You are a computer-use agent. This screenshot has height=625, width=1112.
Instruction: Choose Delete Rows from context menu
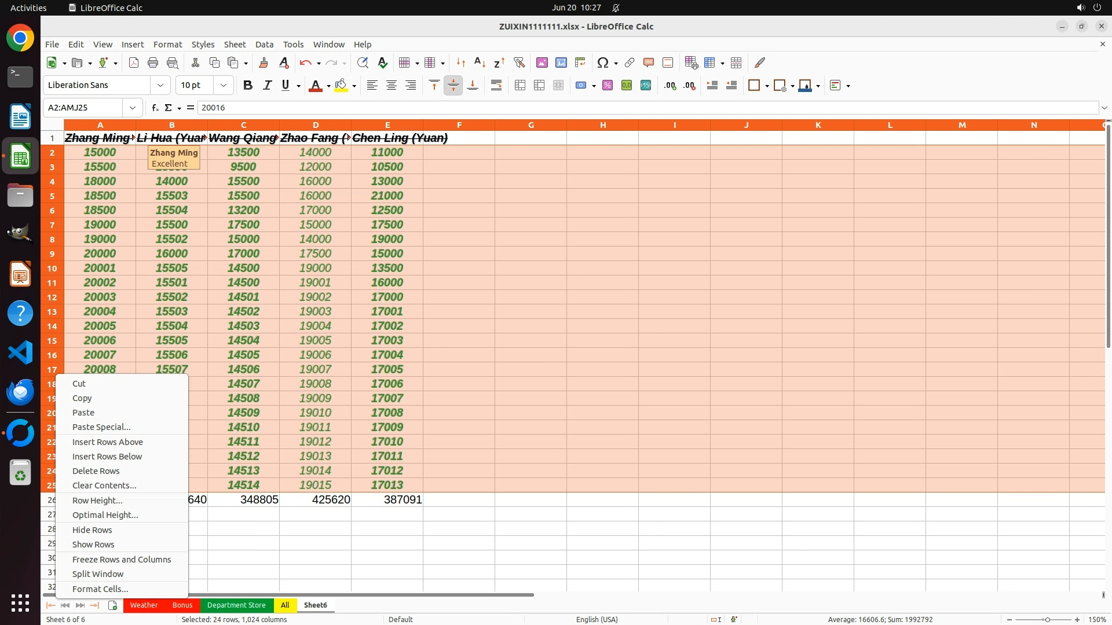(96, 471)
